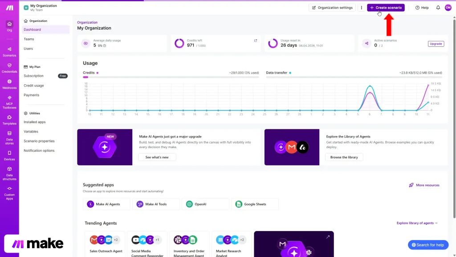Expand the promo card with arrow icon
Screen dimensions: 456x257
(x=328, y=237)
